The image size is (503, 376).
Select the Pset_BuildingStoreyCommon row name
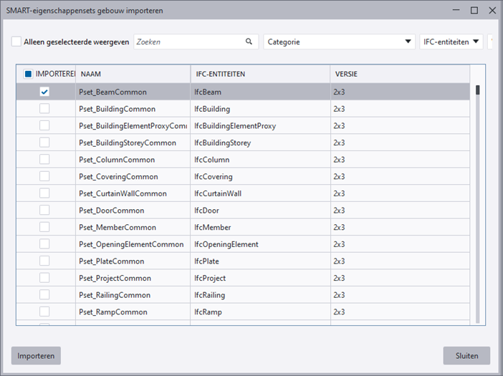[128, 143]
